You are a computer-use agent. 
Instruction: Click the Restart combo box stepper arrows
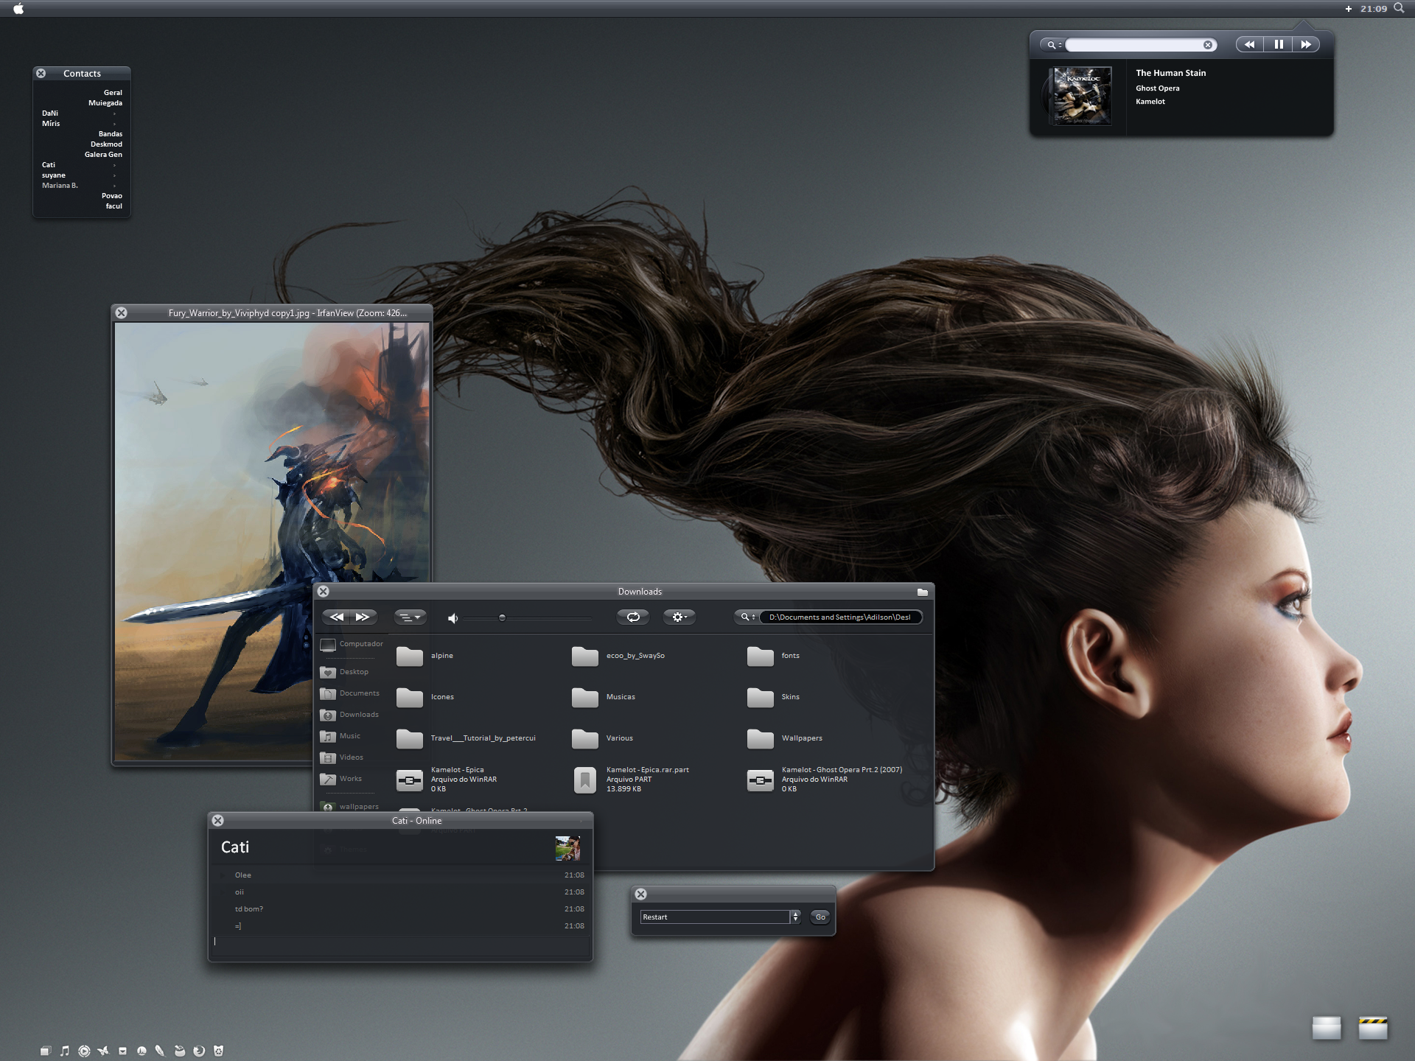(795, 917)
